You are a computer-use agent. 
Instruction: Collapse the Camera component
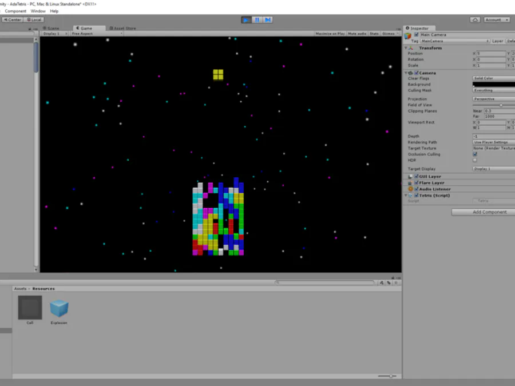[x=406, y=73]
